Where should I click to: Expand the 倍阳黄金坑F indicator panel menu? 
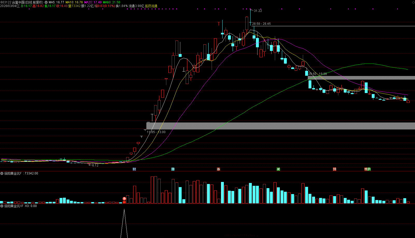pyautogui.click(x=2, y=173)
